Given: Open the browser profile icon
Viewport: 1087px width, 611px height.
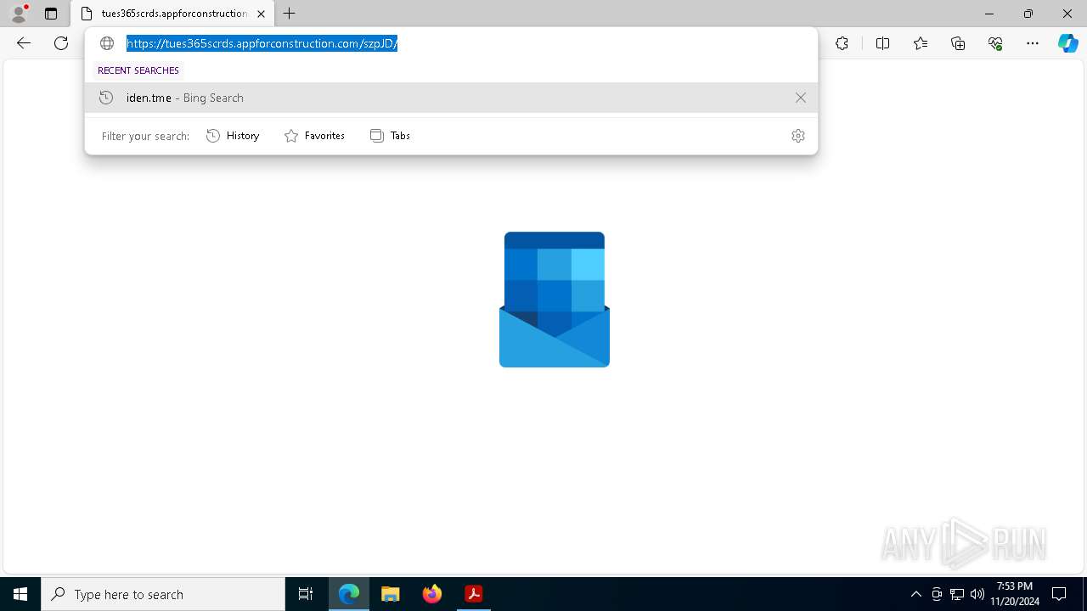Looking at the screenshot, I should [x=19, y=14].
